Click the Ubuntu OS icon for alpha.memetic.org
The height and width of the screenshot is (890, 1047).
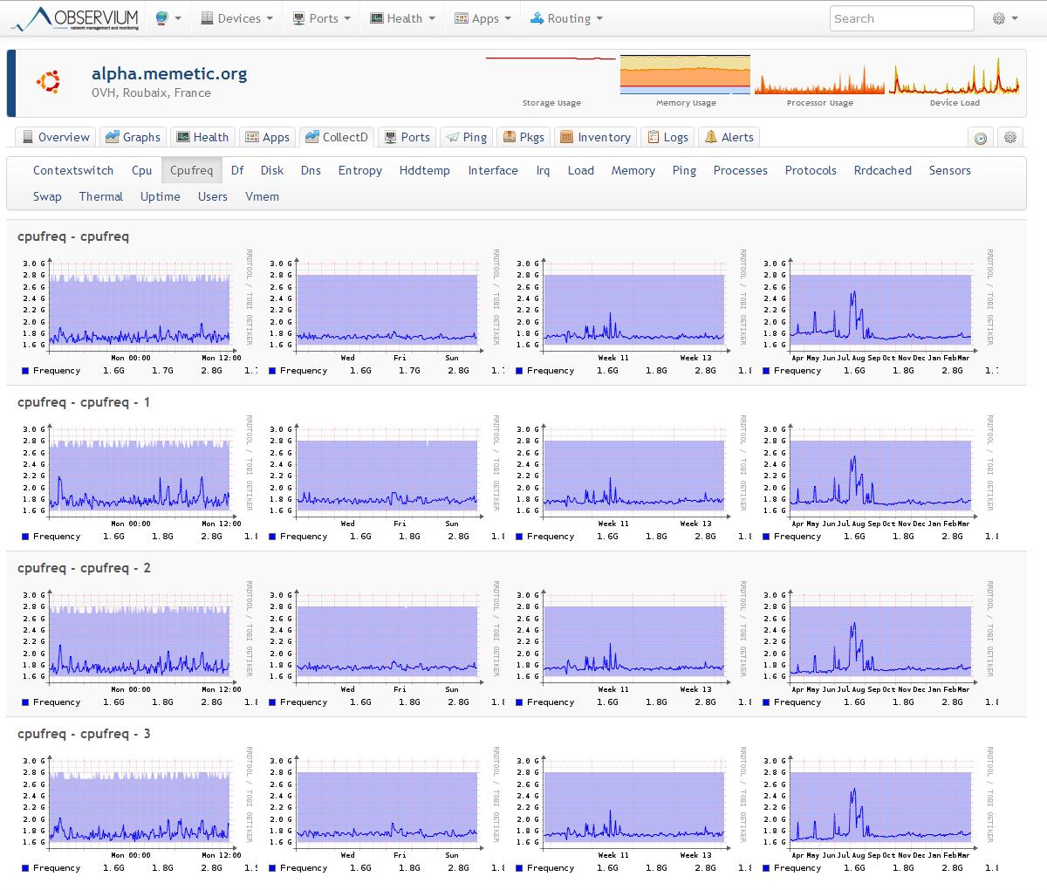click(48, 82)
